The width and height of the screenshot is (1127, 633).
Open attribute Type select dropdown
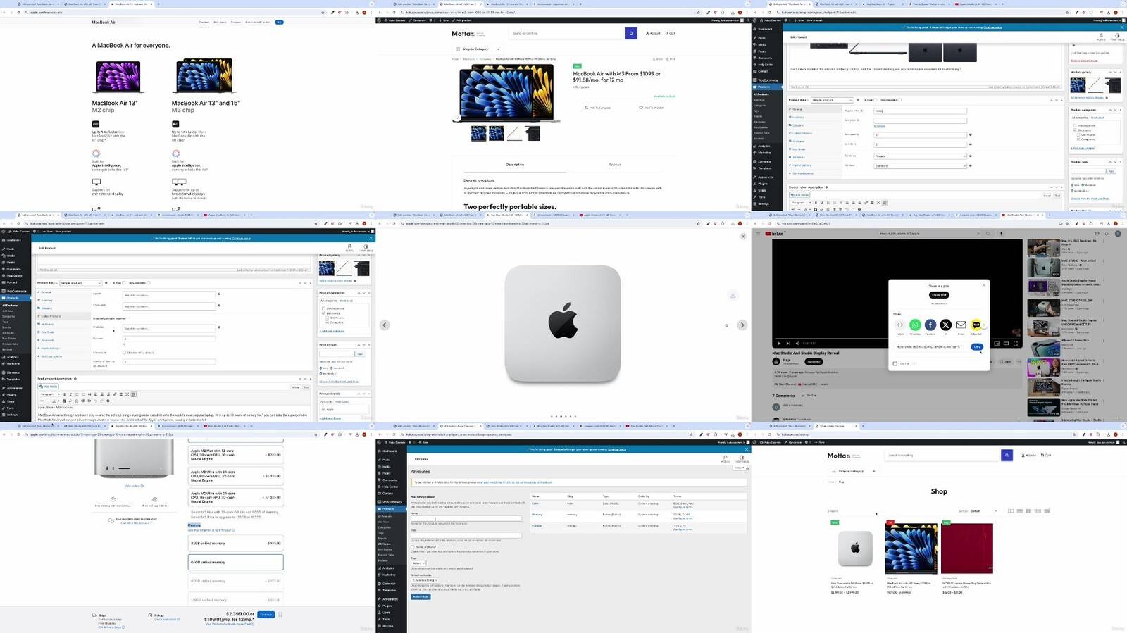coord(418,563)
